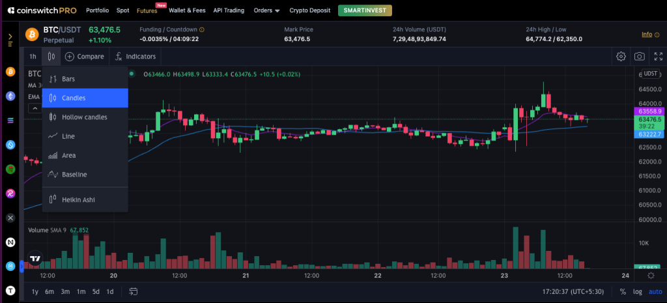Open the Orders dropdown menu

click(x=266, y=10)
